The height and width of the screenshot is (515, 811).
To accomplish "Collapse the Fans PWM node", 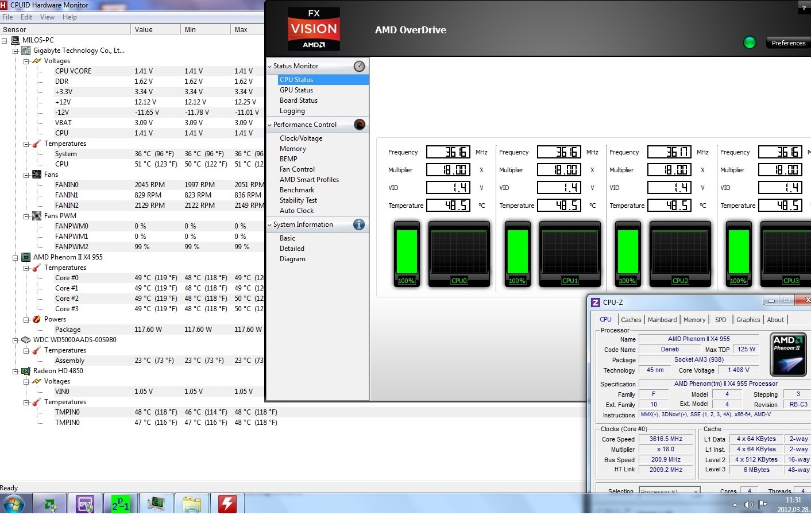I will pyautogui.click(x=26, y=216).
